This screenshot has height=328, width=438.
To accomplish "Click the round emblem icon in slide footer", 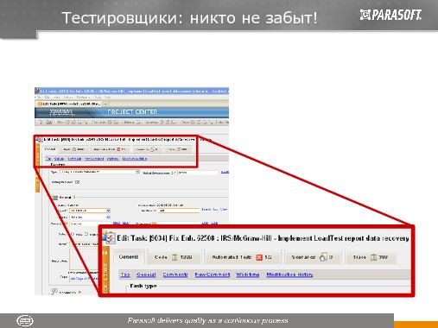I will click(x=25, y=320).
